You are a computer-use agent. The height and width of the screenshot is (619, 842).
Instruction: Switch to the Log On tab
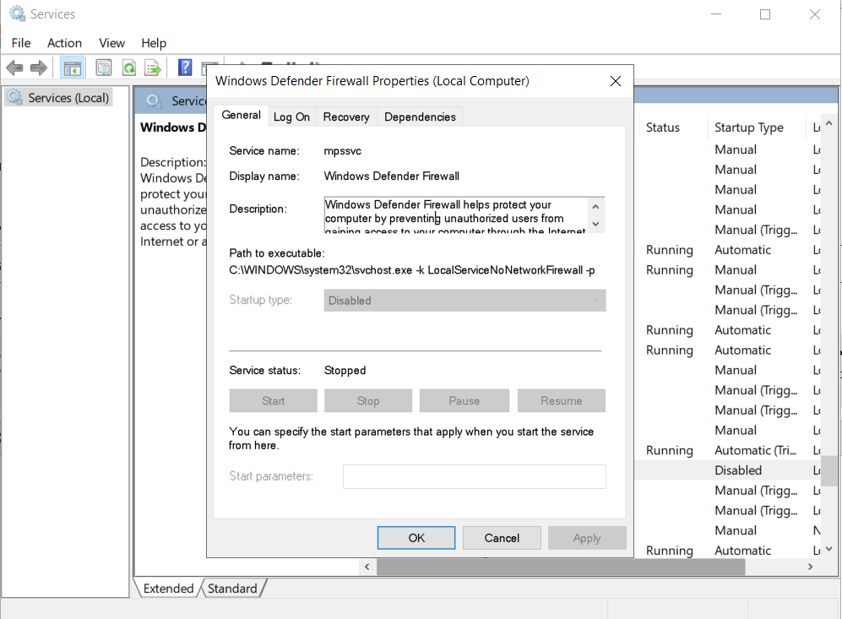pyautogui.click(x=291, y=117)
